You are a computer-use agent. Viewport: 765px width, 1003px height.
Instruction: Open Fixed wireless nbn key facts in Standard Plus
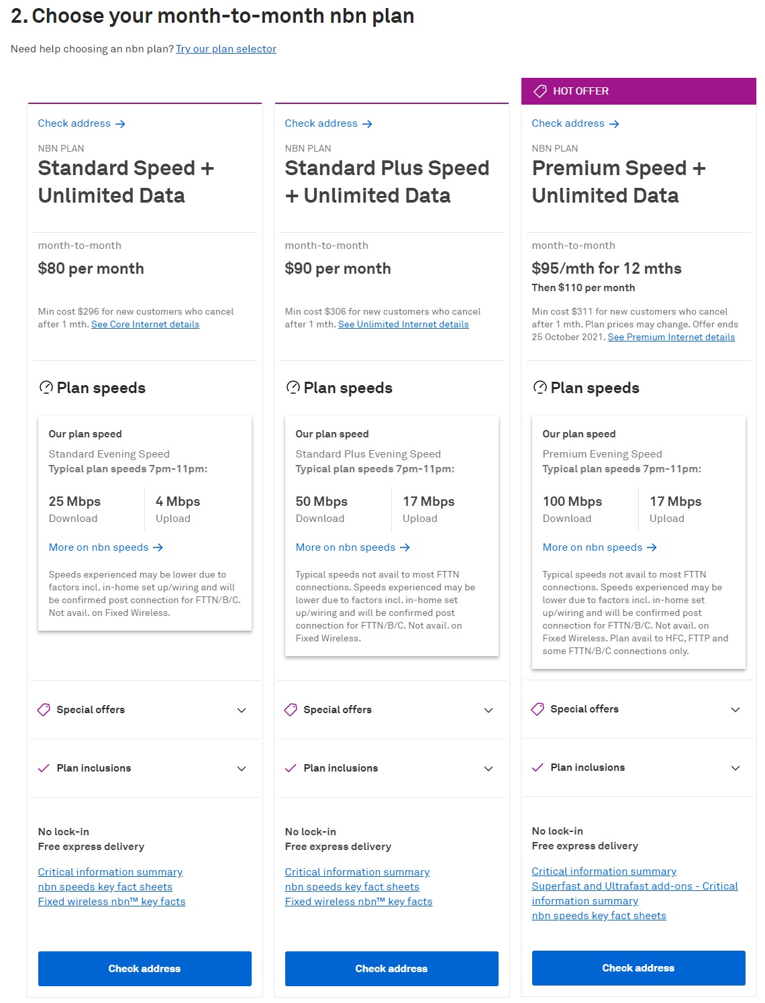pyautogui.click(x=358, y=902)
